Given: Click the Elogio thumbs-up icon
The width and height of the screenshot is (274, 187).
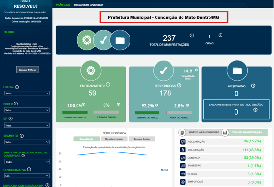Looking at the screenshot, I should click(x=183, y=174).
